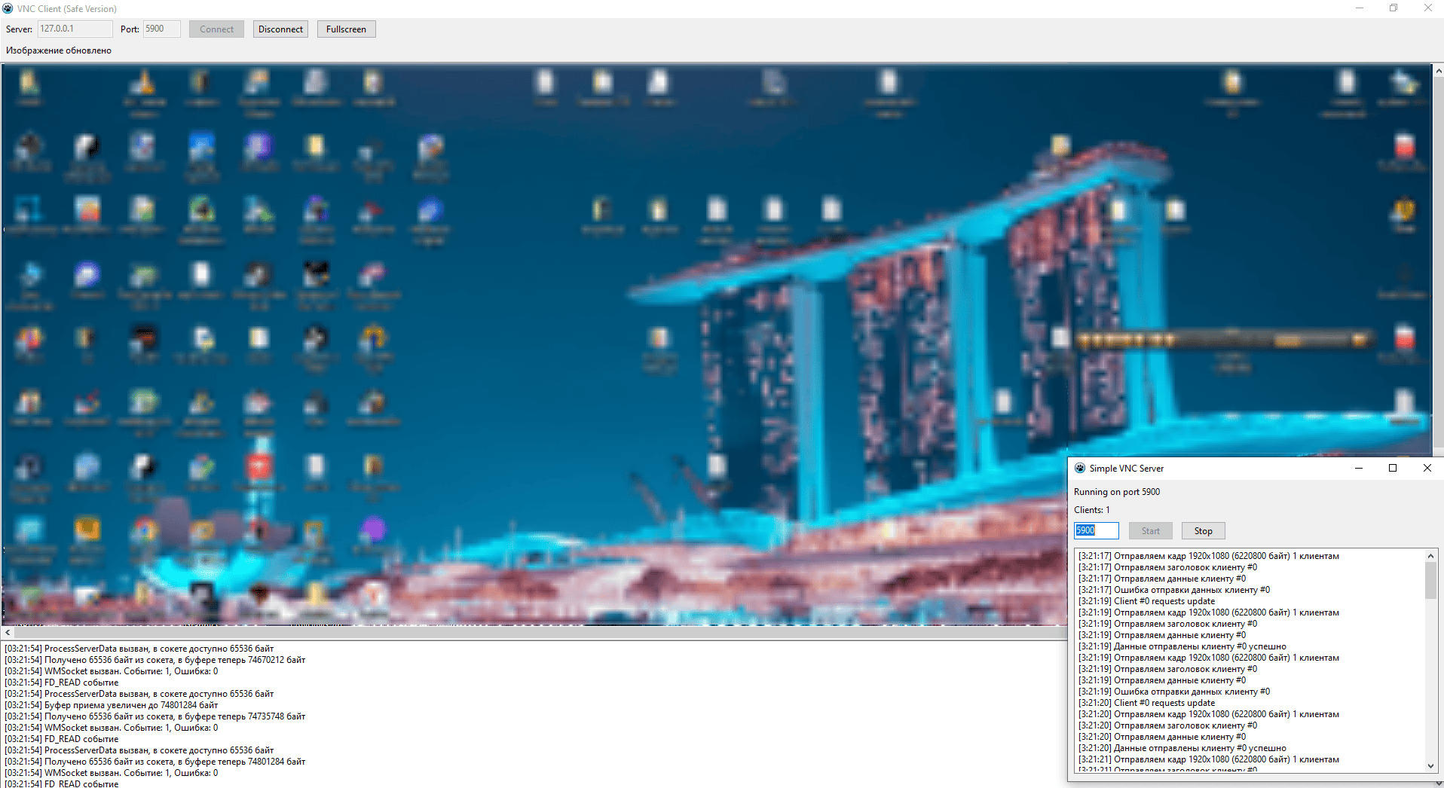Minimize the VNC Client window
Image resolution: width=1444 pixels, height=788 pixels.
(x=1360, y=8)
